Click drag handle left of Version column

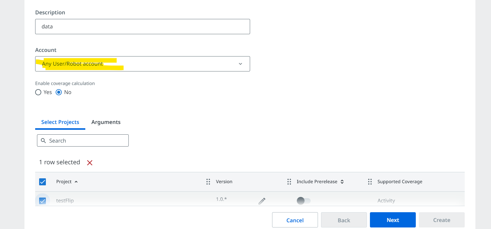[208, 182]
